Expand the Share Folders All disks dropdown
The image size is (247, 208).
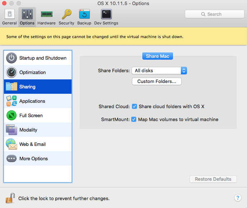(x=159, y=71)
